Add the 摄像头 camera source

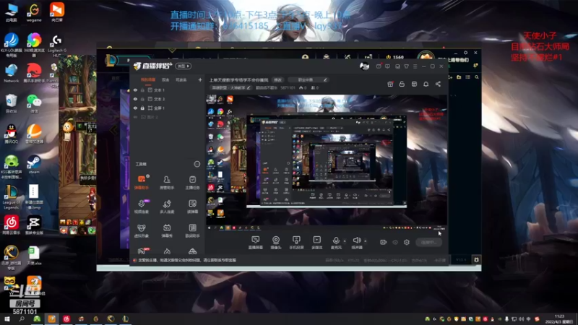(276, 243)
